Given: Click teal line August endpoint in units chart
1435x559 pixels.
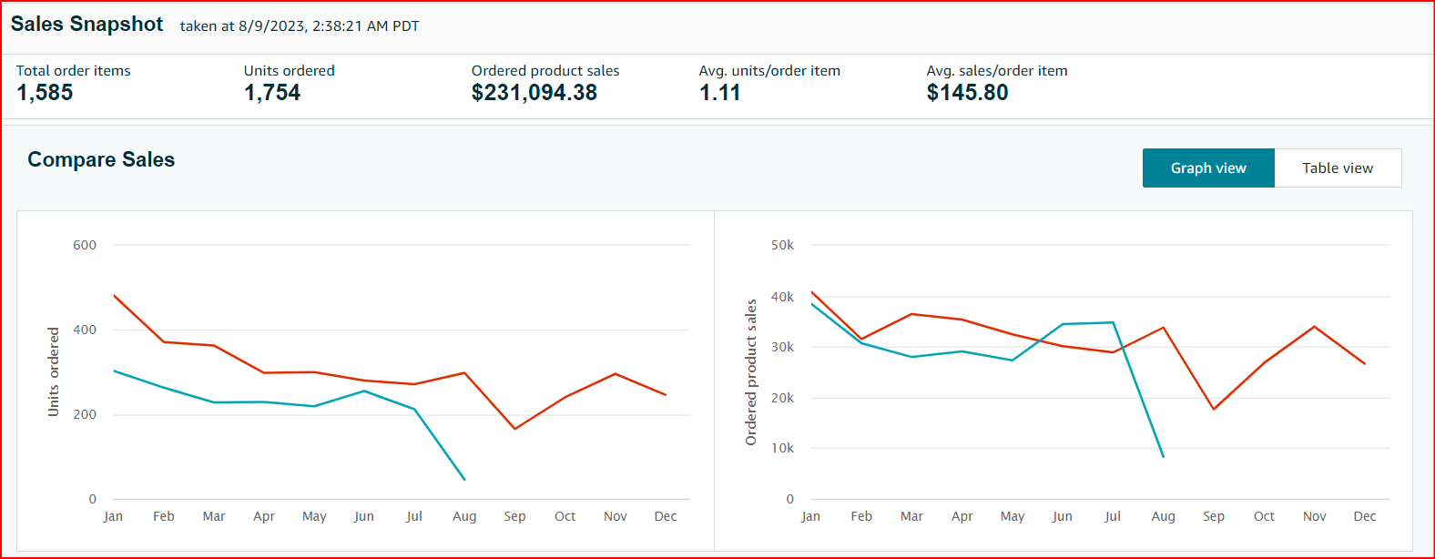Looking at the screenshot, I should coord(464,479).
